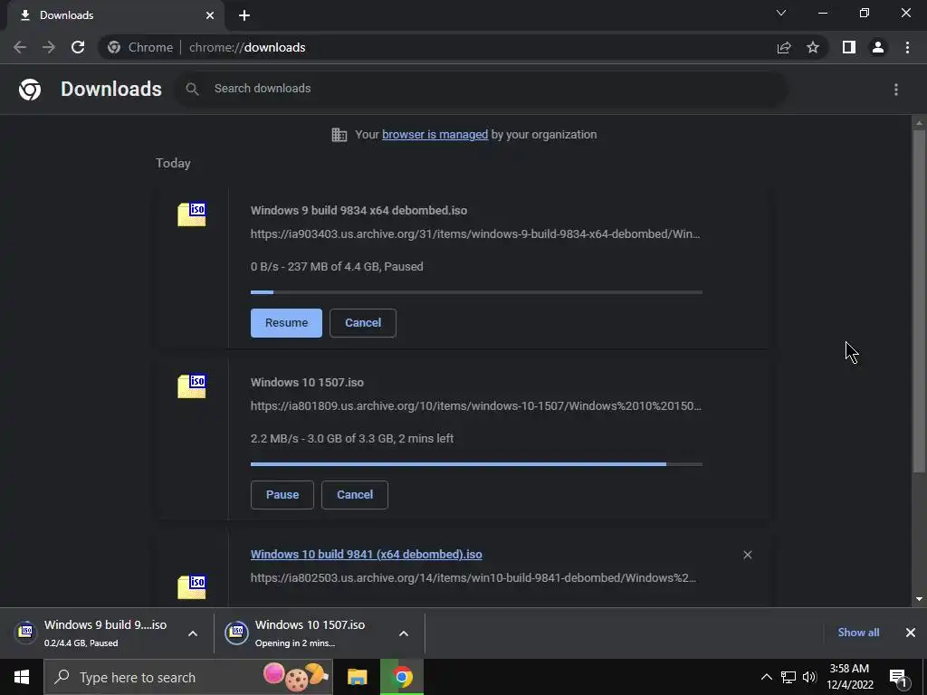Image resolution: width=927 pixels, height=695 pixels.
Task: Open the Windows Start menu
Action: [22, 677]
